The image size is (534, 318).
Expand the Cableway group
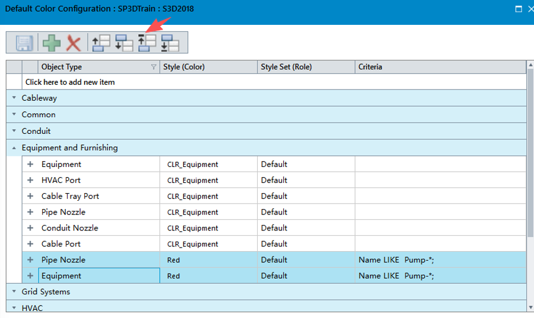(x=14, y=98)
